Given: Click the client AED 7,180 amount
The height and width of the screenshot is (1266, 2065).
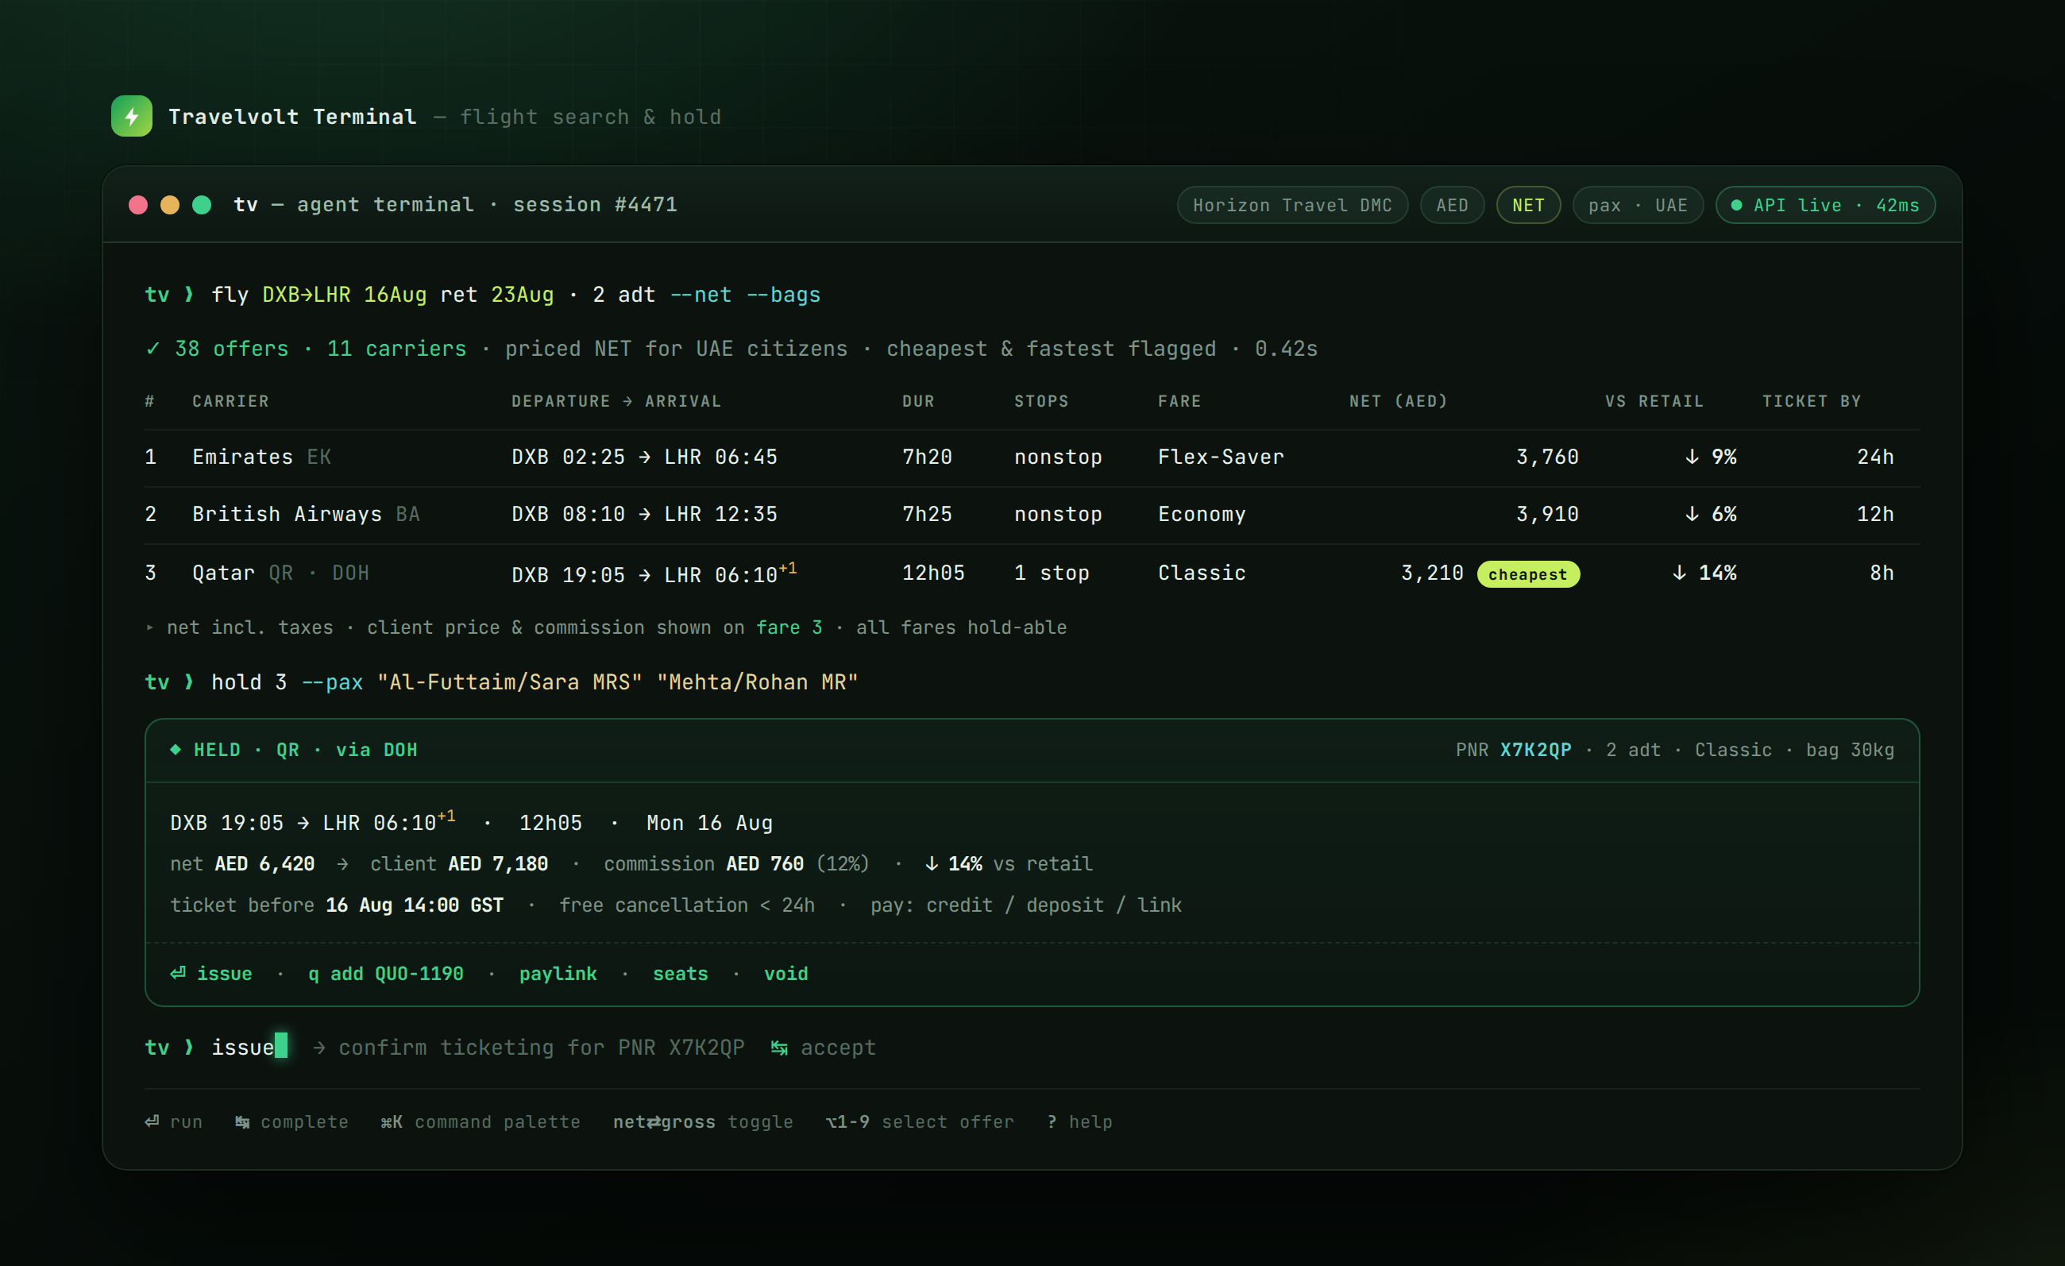Looking at the screenshot, I should click(x=498, y=864).
